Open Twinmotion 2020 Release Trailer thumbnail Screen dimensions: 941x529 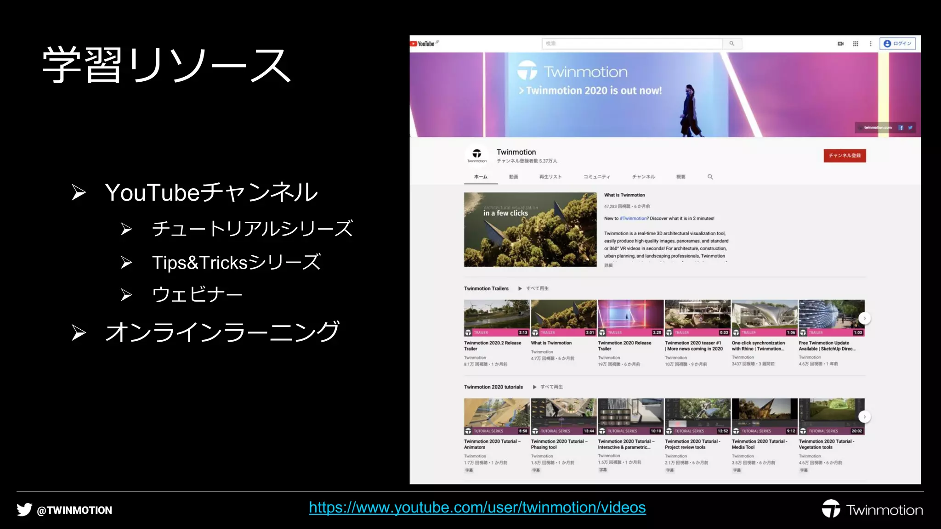tap(631, 318)
